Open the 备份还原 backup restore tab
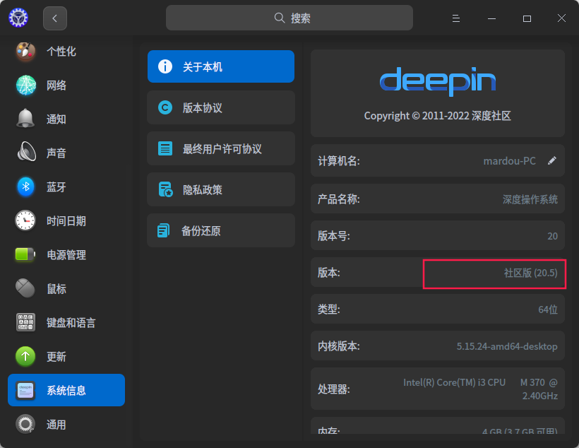The width and height of the screenshot is (579, 448). tap(221, 230)
